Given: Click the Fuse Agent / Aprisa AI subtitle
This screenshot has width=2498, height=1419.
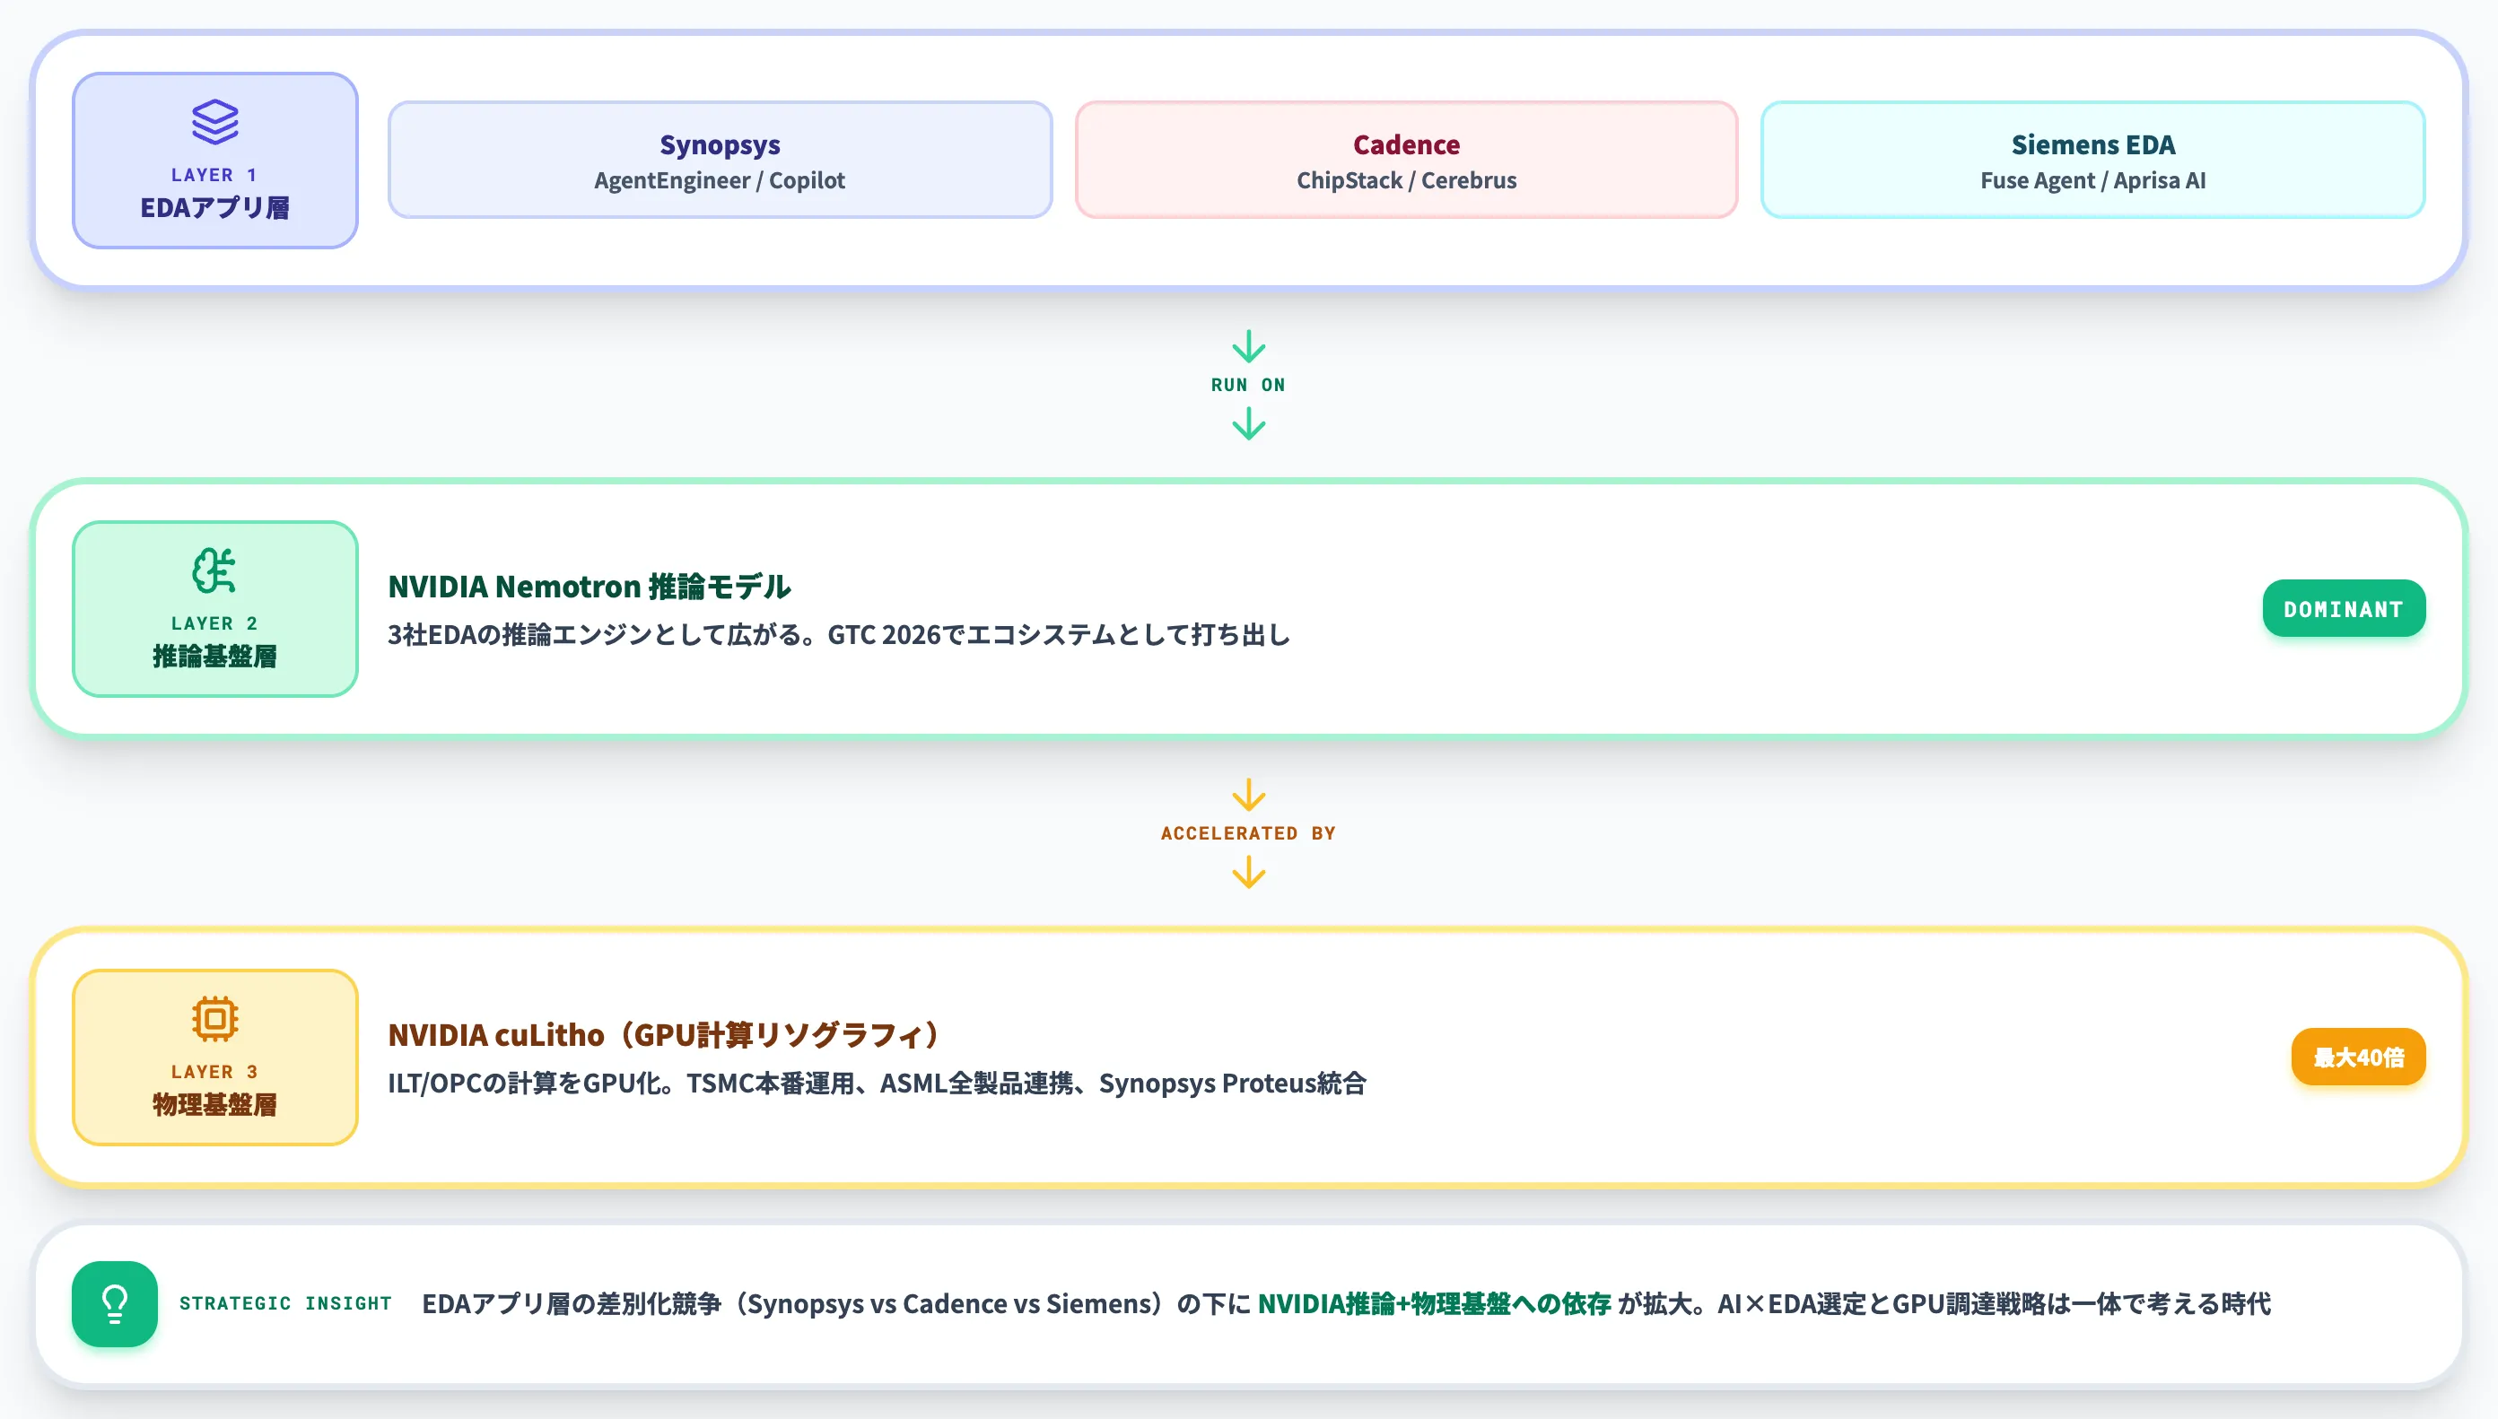Looking at the screenshot, I should click(x=2092, y=180).
